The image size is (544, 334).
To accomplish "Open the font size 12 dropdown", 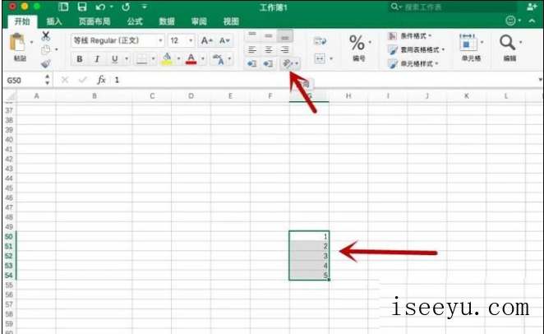I will coord(191,40).
